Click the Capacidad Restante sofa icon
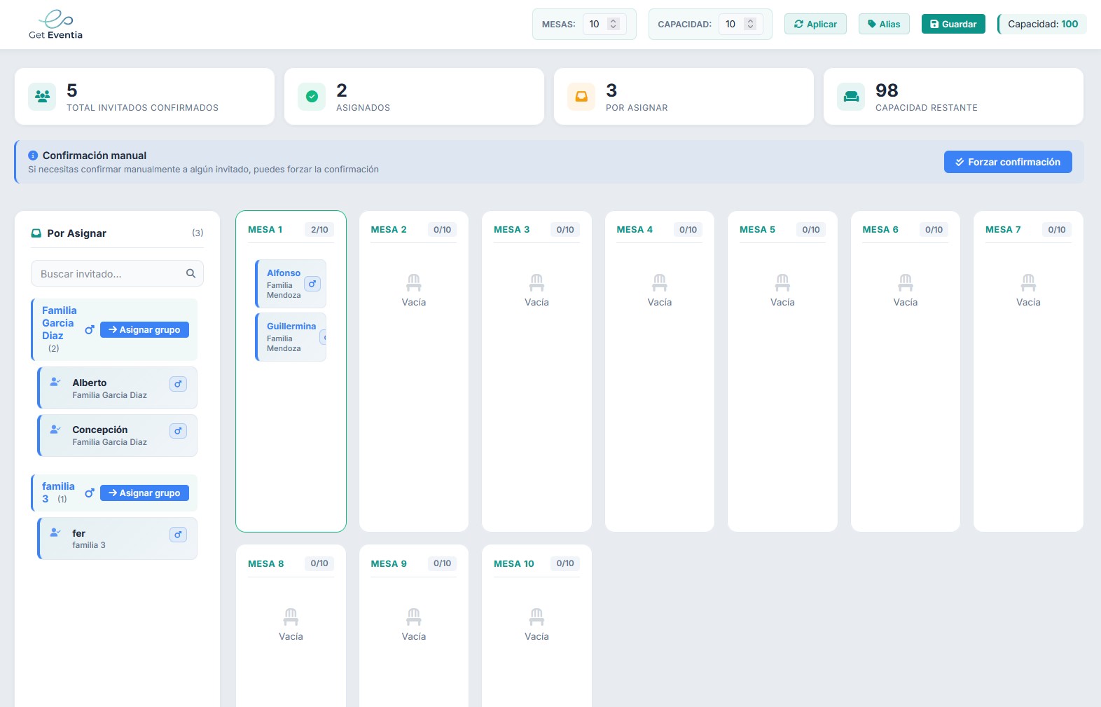 click(851, 97)
